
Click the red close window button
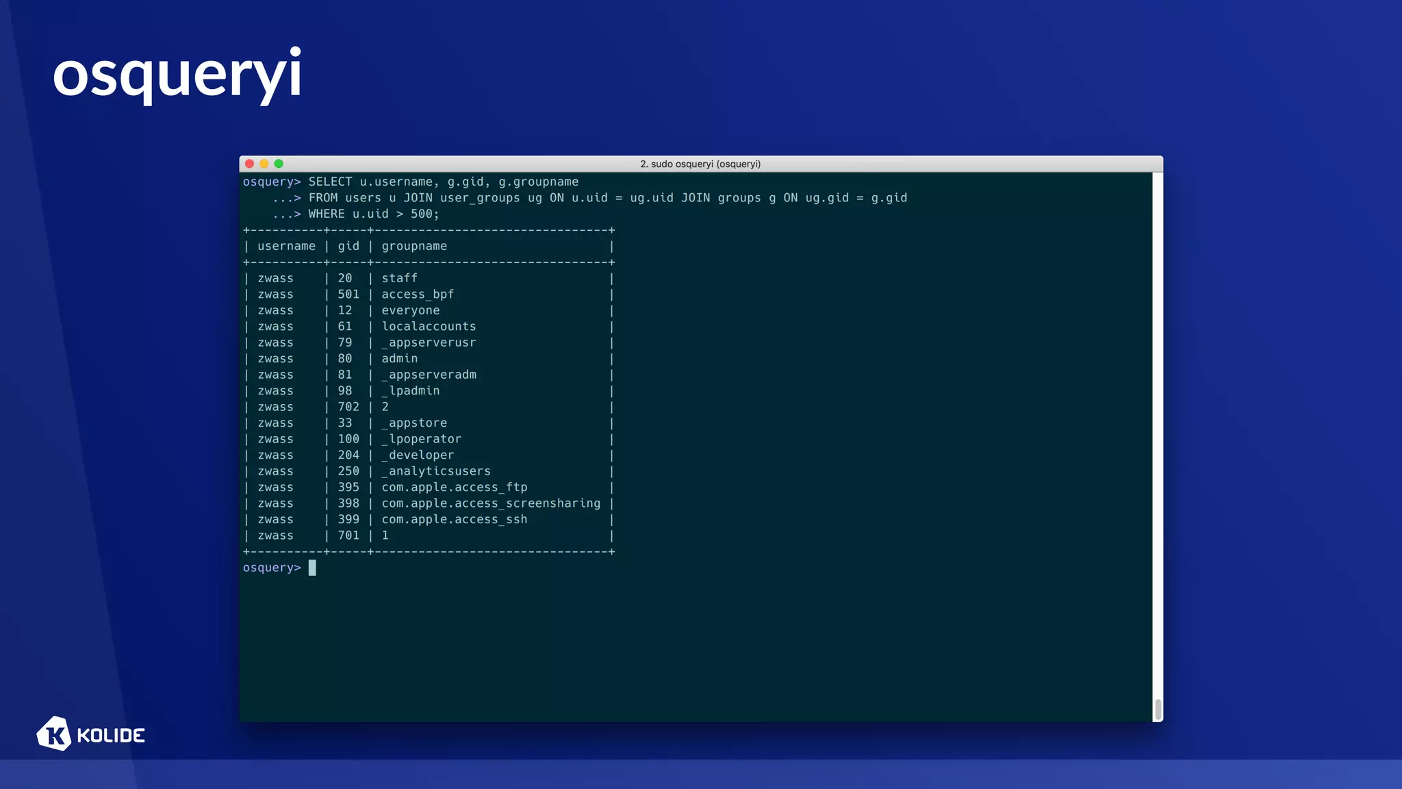click(x=250, y=164)
